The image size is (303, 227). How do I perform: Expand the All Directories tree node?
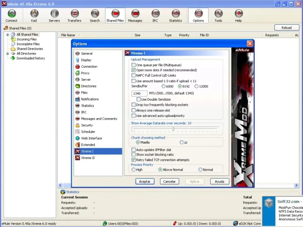point(8,53)
